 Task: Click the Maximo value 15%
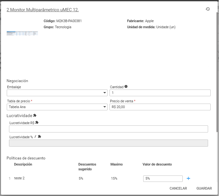pos(114,178)
